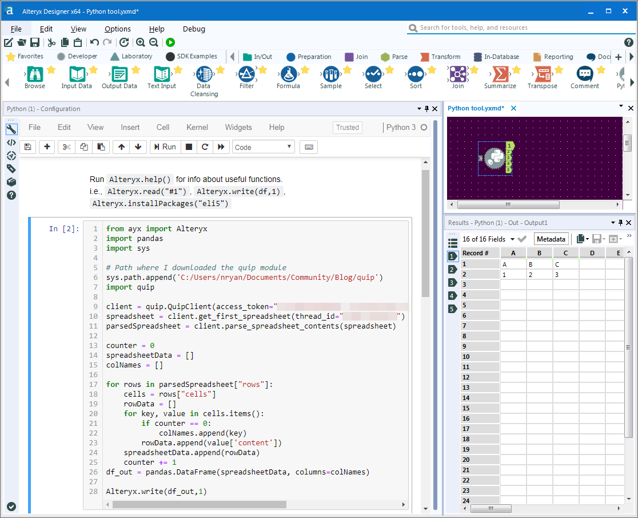Click the Metadata button in Results
Image resolution: width=638 pixels, height=518 pixels.
point(551,239)
